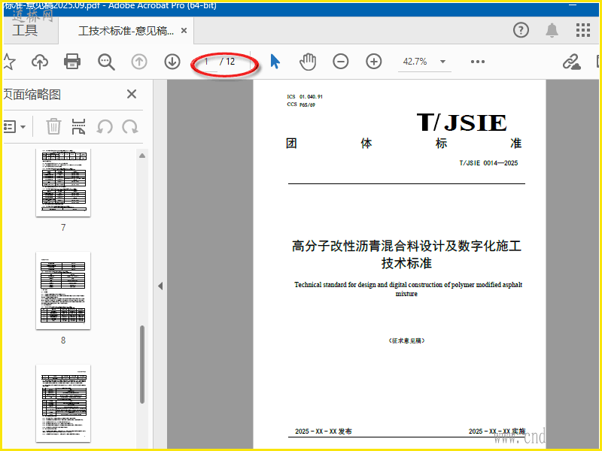
Task: Click the T/JSIE heading in document
Action: 461,123
